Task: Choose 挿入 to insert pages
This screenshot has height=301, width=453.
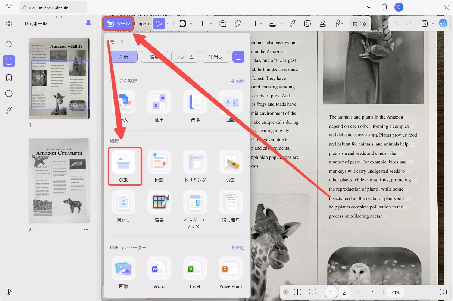Action: (x=124, y=107)
